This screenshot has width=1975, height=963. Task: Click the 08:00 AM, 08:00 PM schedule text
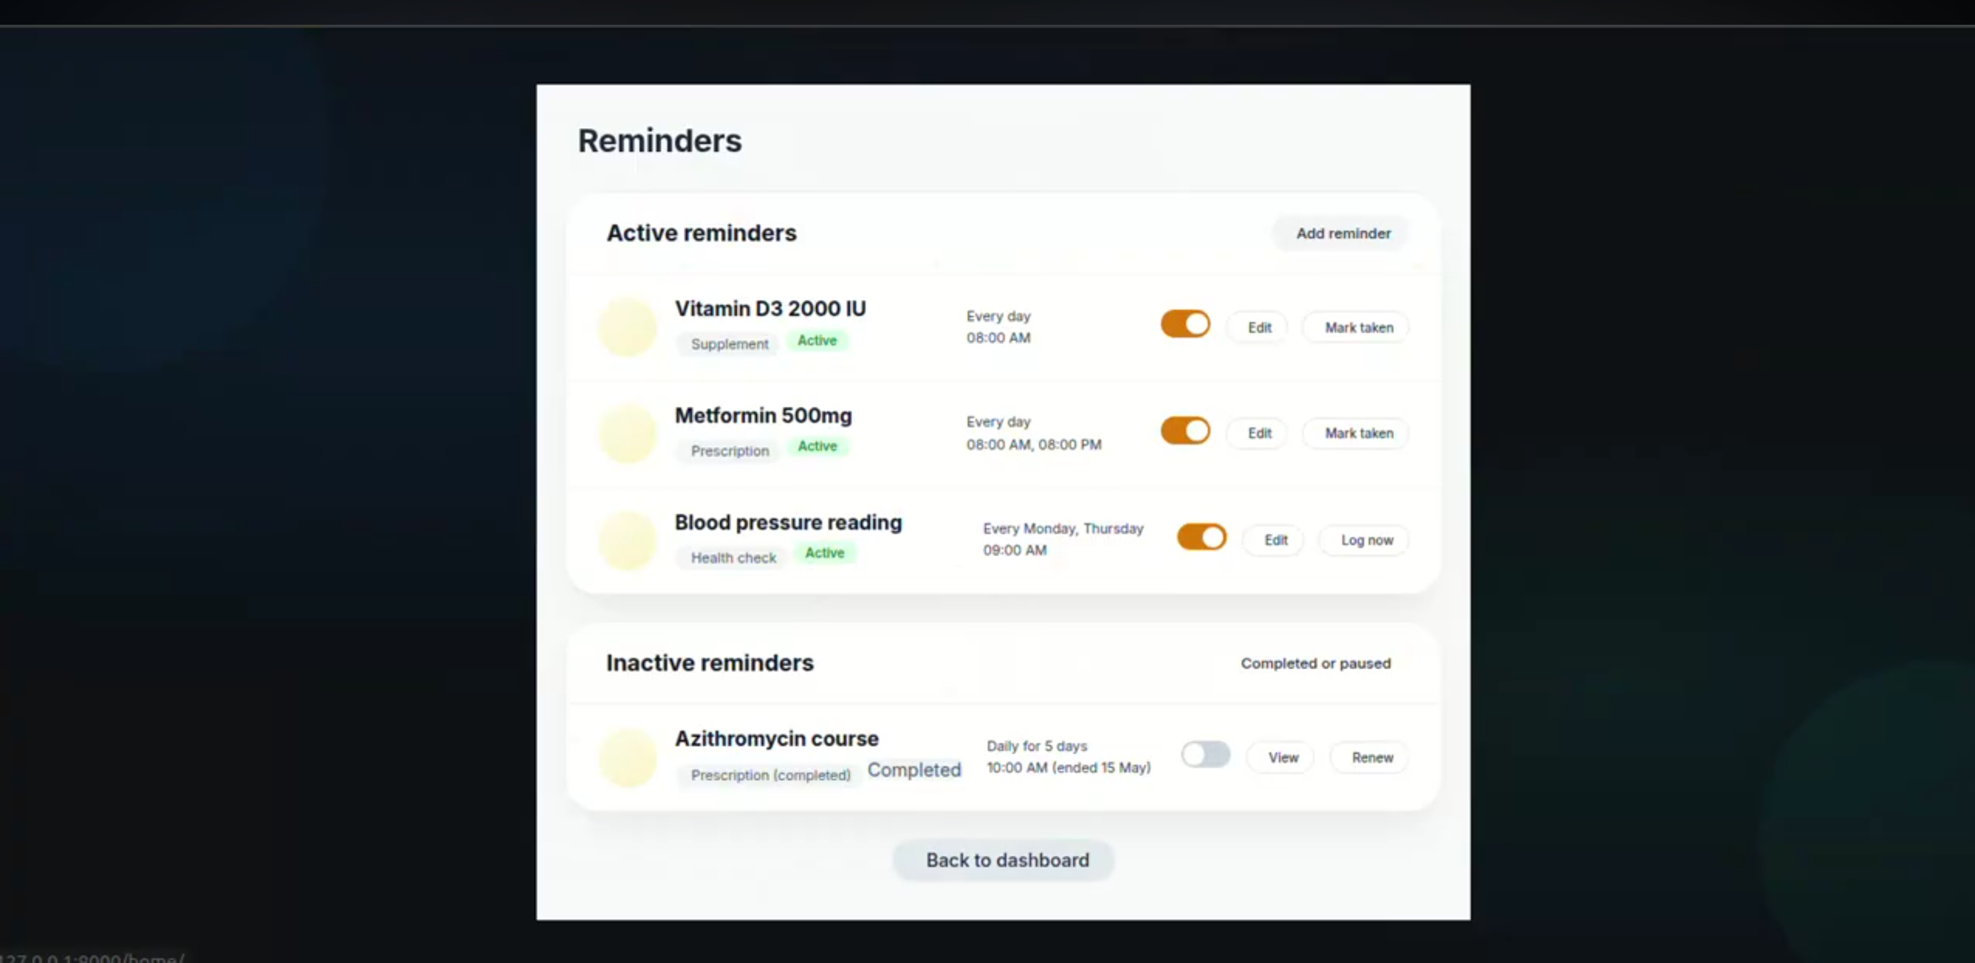click(x=1034, y=445)
